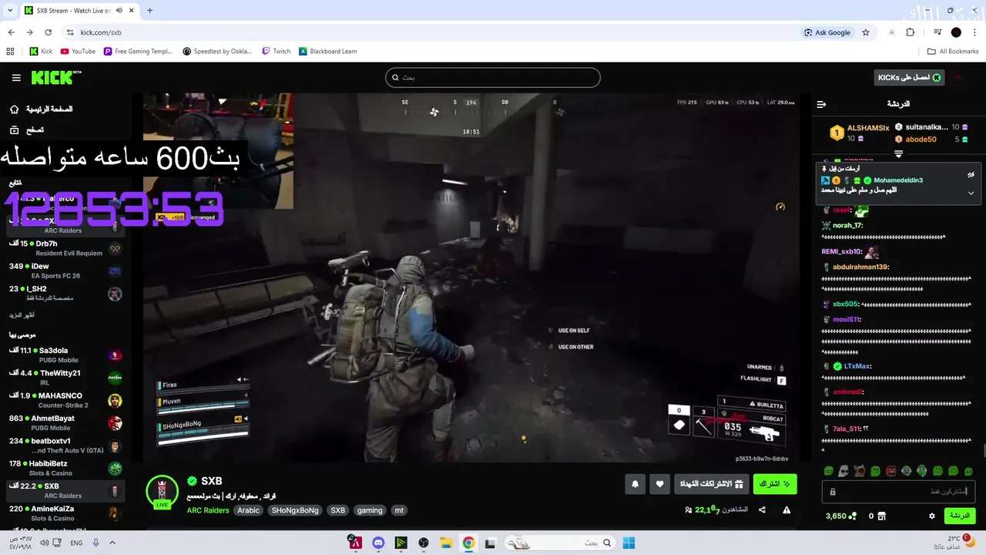This screenshot has height=555, width=986.
Task: Open recommended channel AmineKaiZa
Action: pos(65,513)
